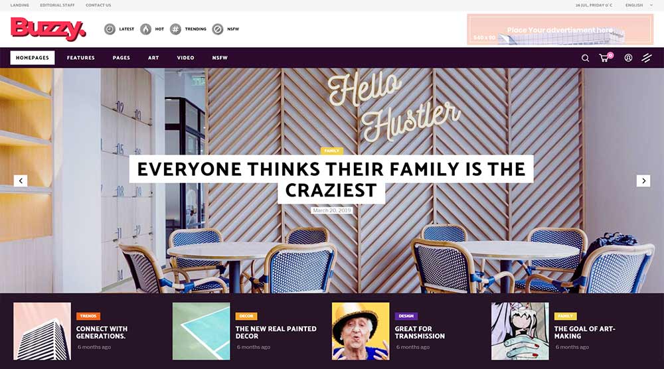664x369 pixels.
Task: Expand the English language dropdown
Action: pyautogui.click(x=639, y=5)
